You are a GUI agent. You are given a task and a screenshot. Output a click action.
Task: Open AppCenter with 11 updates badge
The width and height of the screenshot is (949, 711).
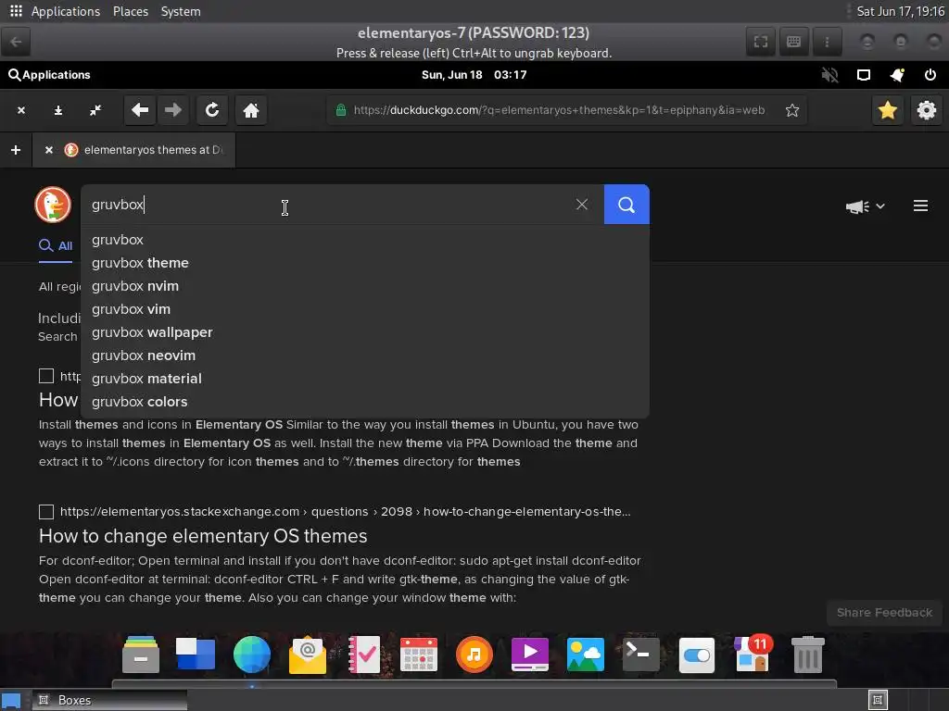click(x=753, y=653)
